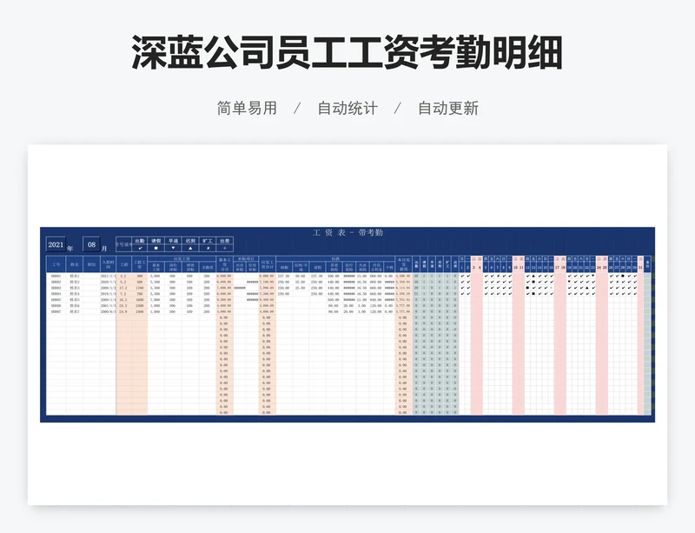This screenshot has width=695, height=533.
Task: Click the 姓名7 cell
Action: [75, 311]
